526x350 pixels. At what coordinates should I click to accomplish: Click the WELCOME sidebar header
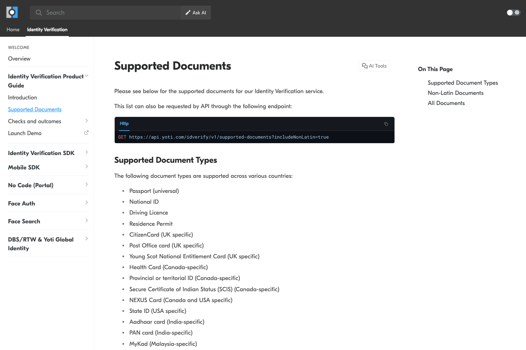pos(19,47)
